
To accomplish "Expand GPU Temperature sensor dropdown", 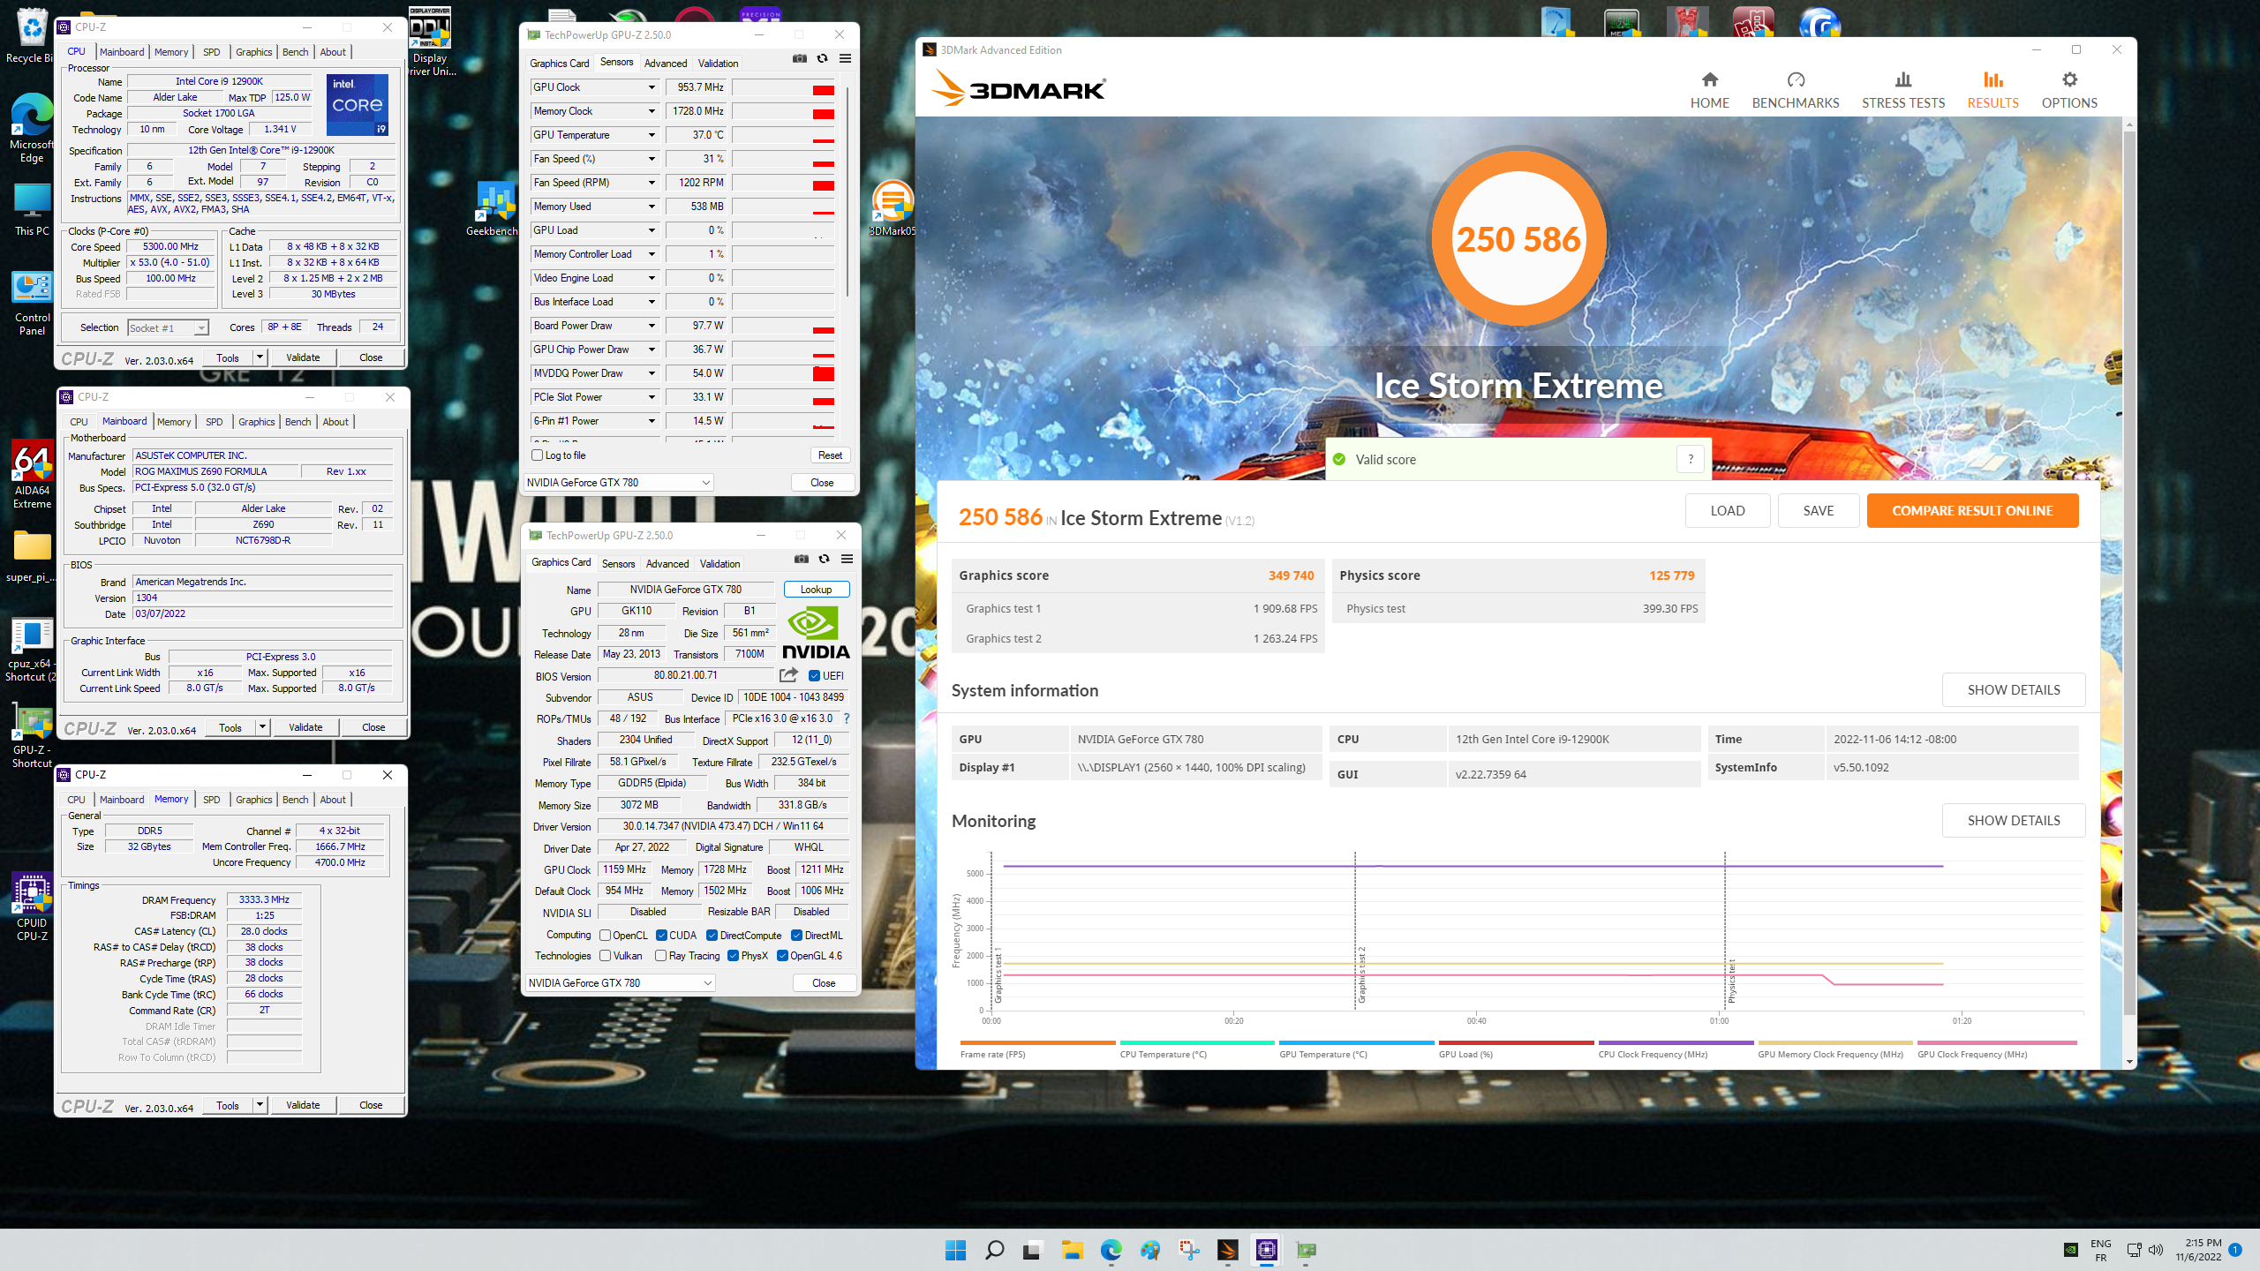I will [x=652, y=135].
